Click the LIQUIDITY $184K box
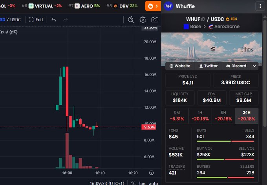This screenshot has width=267, height=185. coord(180,98)
